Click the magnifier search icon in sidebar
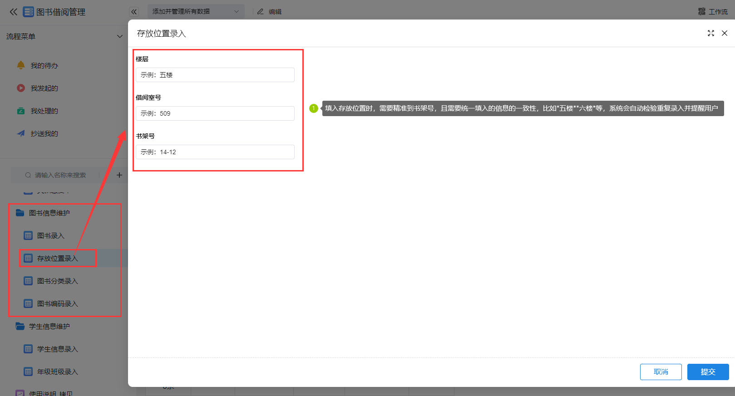Viewport: 735px width, 396px height. (28, 175)
